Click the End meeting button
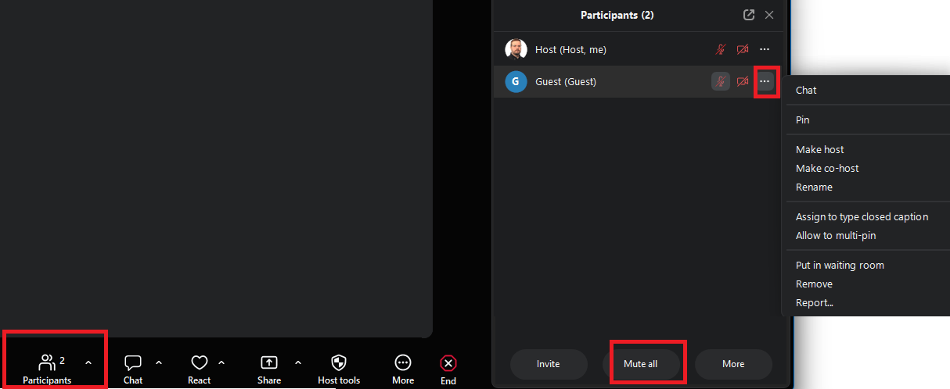950x389 pixels. (x=448, y=369)
